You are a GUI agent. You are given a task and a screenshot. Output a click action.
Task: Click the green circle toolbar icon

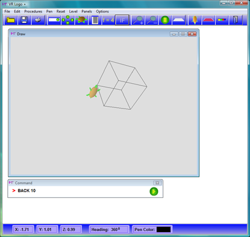point(165,20)
